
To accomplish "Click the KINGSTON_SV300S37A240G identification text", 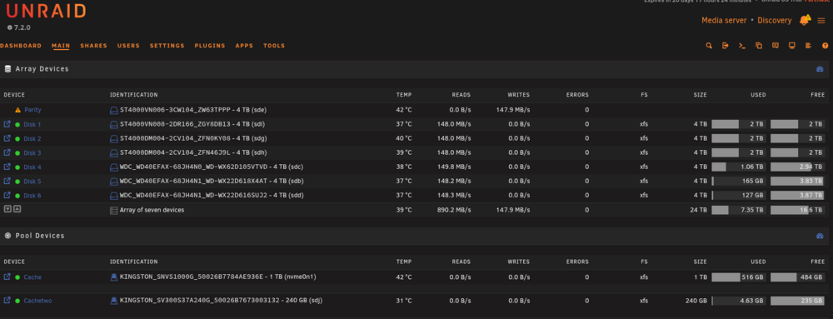I will point(221,301).
